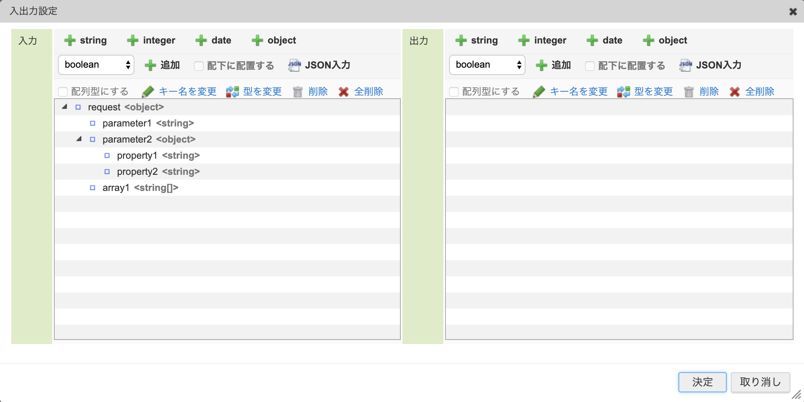This screenshot has width=804, height=402.
Task: Click trash can icon in input panel
Action: 298,92
